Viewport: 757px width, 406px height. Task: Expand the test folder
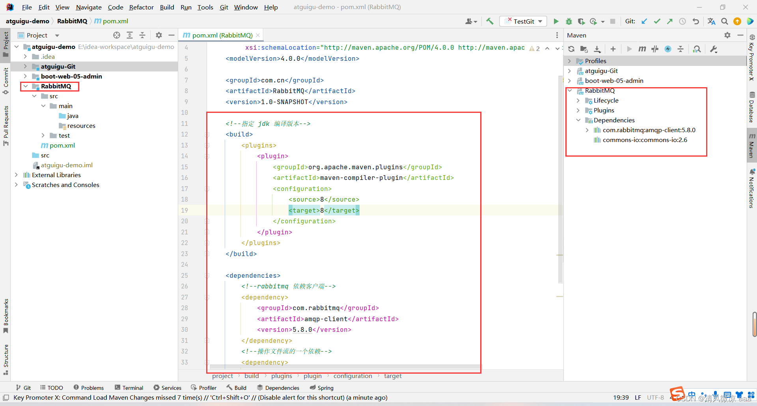pos(43,136)
